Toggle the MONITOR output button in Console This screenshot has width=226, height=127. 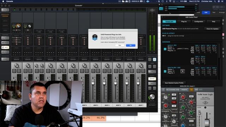152,79
